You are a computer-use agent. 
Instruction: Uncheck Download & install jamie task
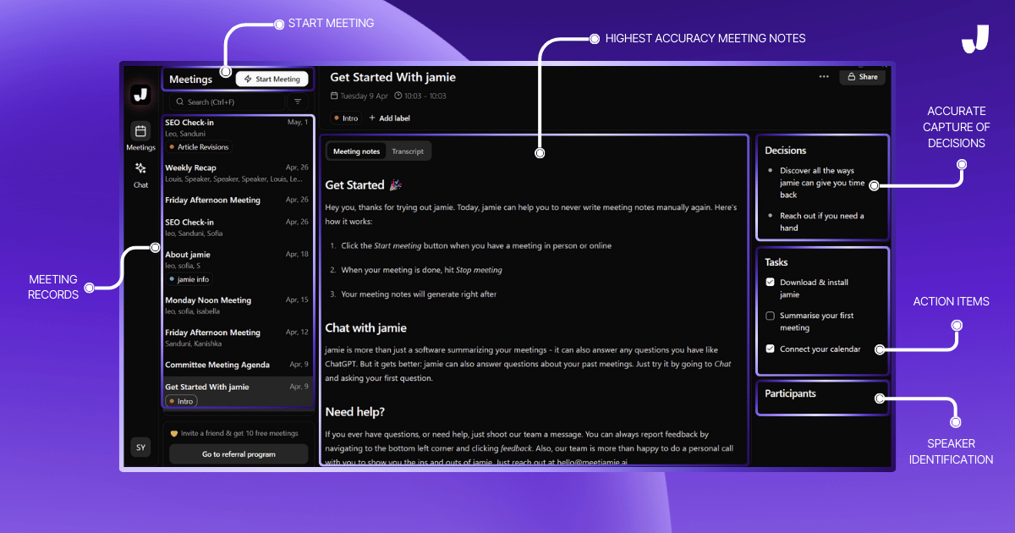(770, 283)
